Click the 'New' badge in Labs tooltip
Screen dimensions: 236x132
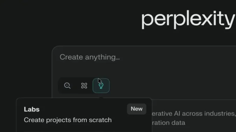pyautogui.click(x=136, y=109)
